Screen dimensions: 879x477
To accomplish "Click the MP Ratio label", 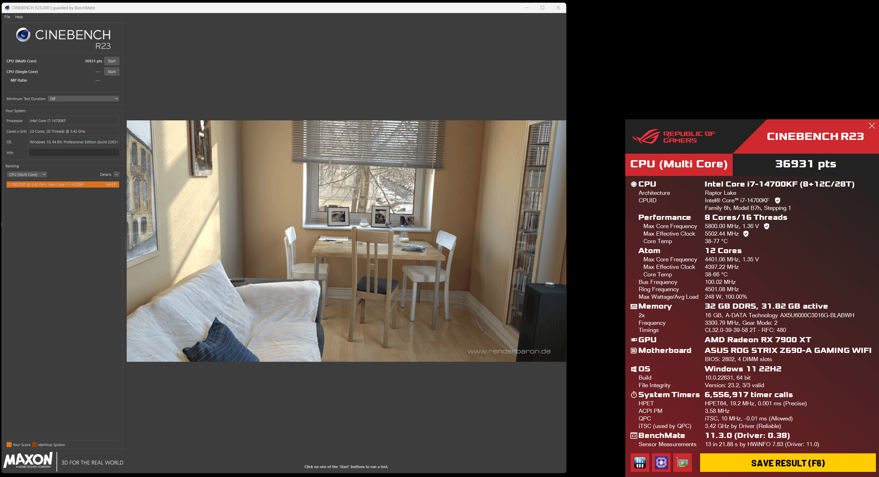I will pos(19,80).
